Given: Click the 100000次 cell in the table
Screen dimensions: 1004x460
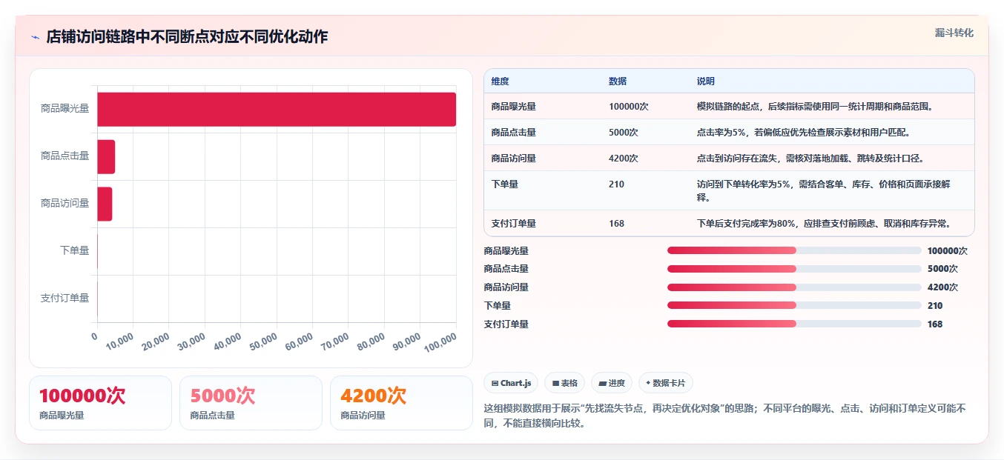Looking at the screenshot, I should (629, 107).
